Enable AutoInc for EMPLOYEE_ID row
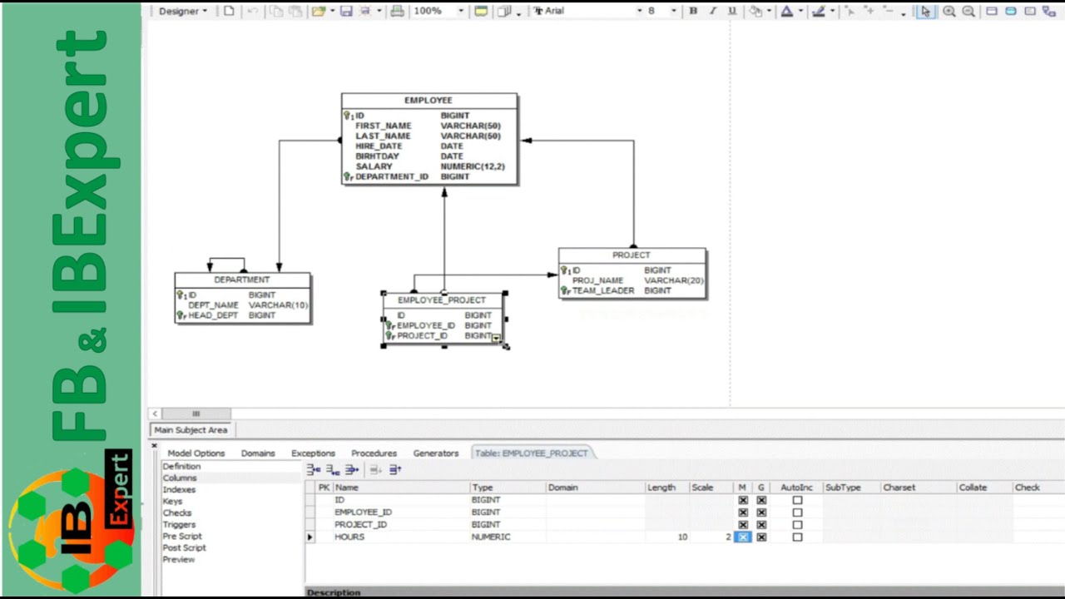Screen dimensions: 1065x599 [797, 512]
